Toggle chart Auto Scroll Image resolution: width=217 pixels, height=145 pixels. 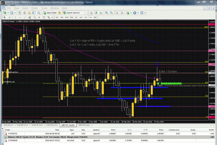tap(117, 13)
